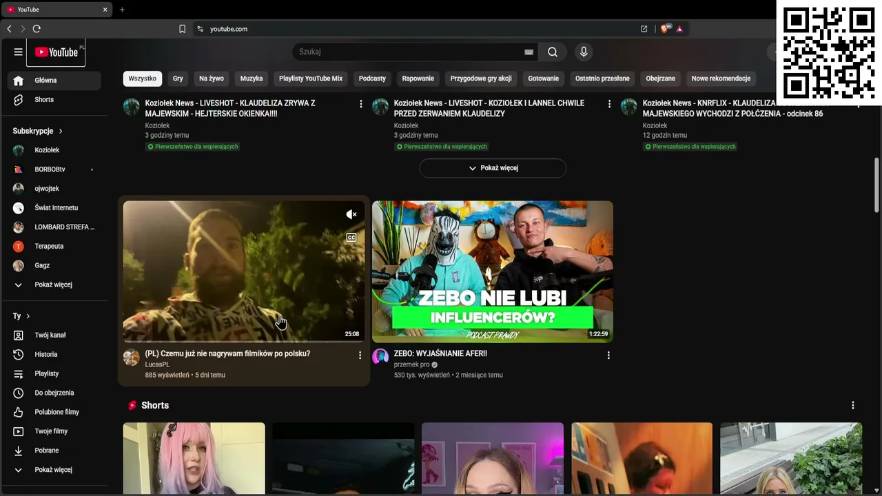Bookmark this page with the bookmark icon
This screenshot has height=496, width=882.
pyautogui.click(x=182, y=29)
